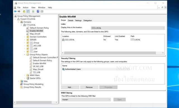
Task: Click the Enable-WinRM icon under Group Policy Objects
Action: click(x=31, y=63)
